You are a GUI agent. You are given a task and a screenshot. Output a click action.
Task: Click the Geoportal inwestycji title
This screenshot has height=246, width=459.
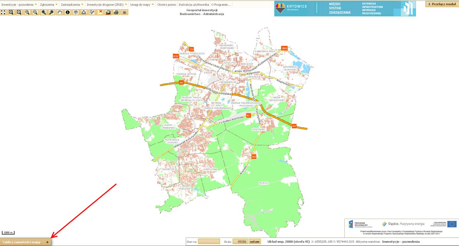tap(202, 10)
